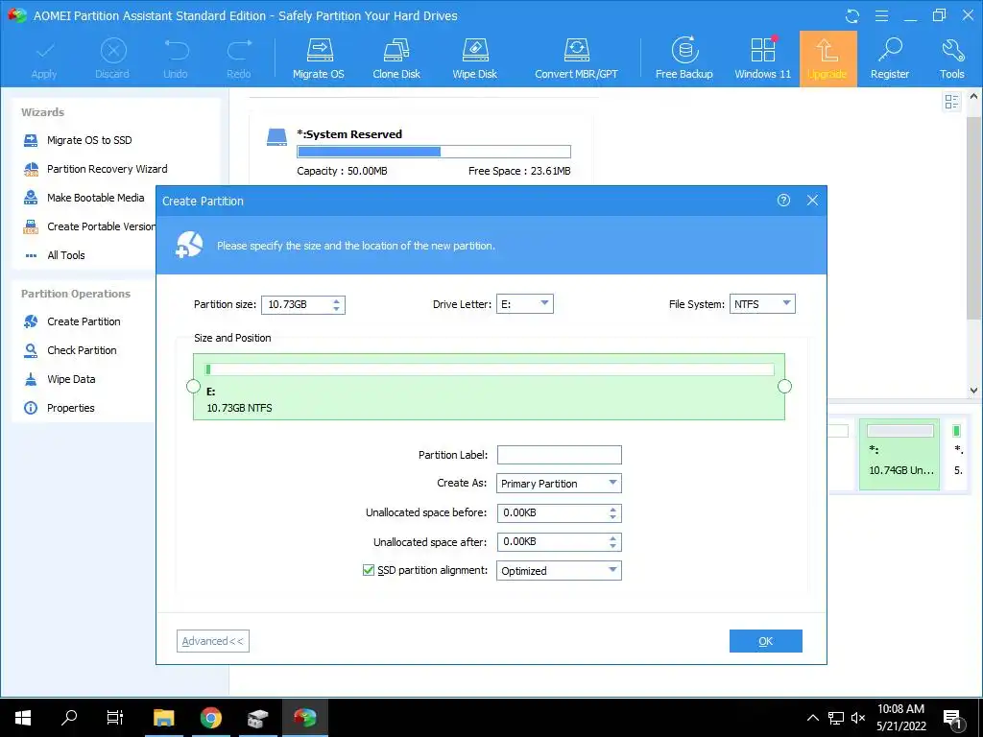Select the 10.74GB Unallocated disk block

(899, 454)
